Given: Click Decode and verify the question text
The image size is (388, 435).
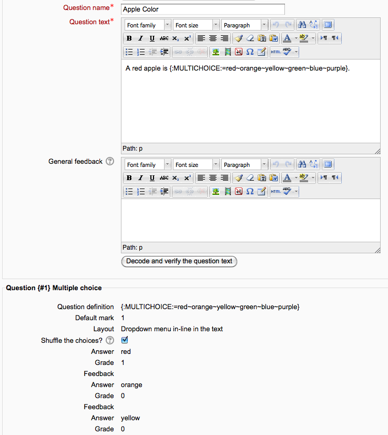Looking at the screenshot, I should coord(179,261).
